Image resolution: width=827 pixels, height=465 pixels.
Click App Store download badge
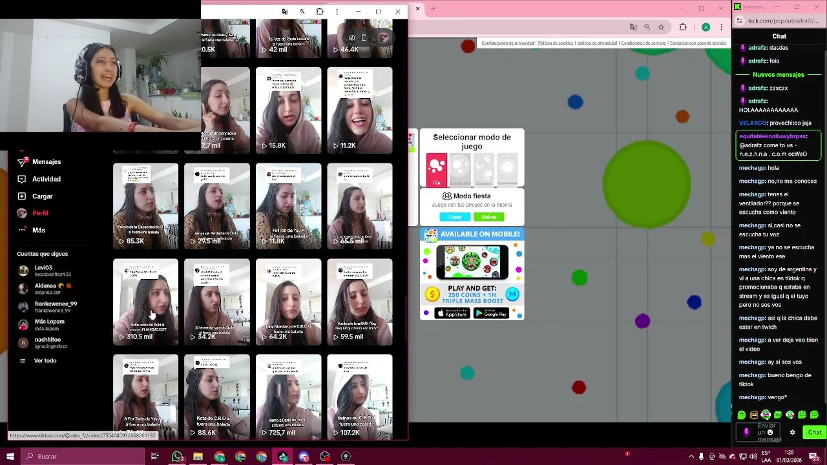coord(452,313)
